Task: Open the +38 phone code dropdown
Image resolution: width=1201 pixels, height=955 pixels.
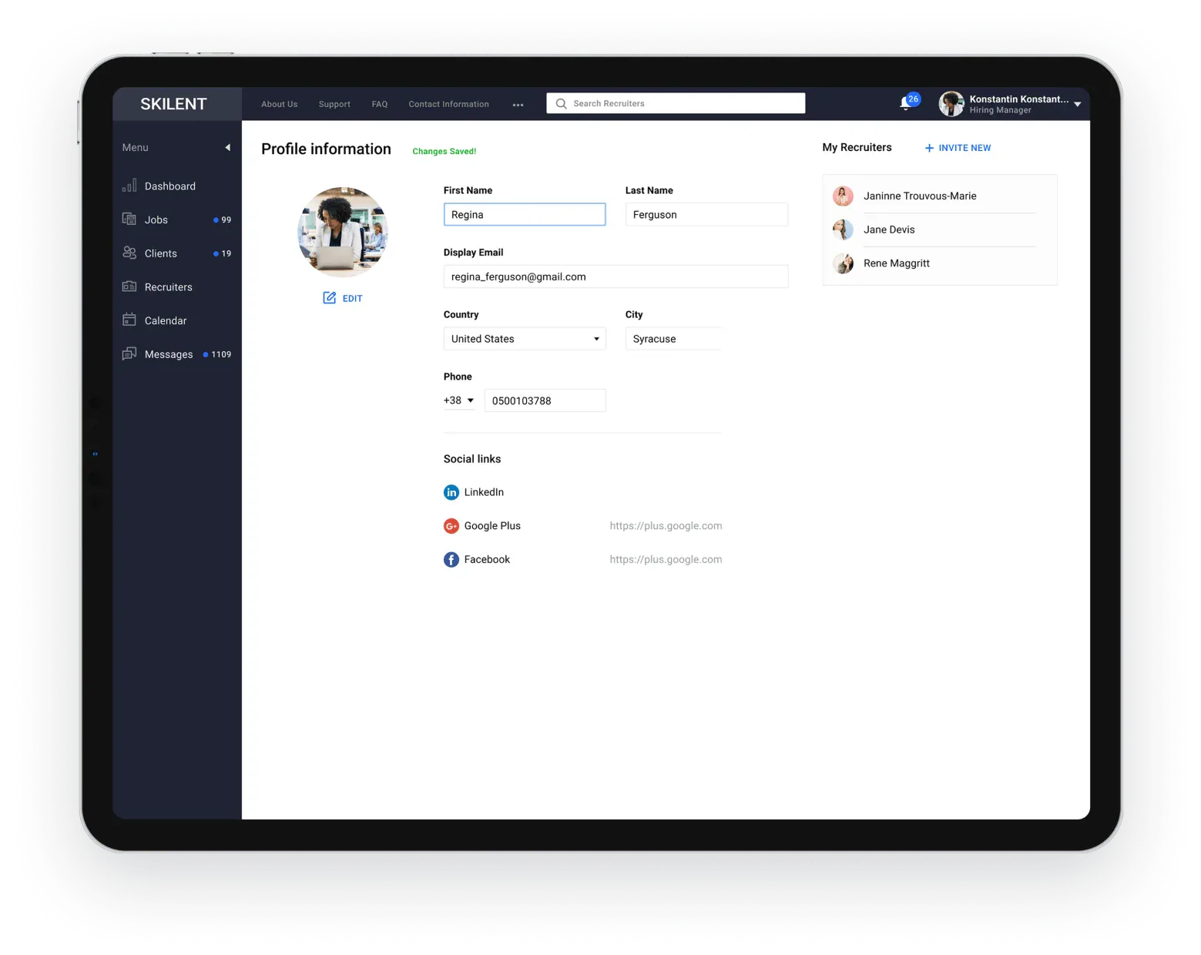Action: tap(459, 400)
